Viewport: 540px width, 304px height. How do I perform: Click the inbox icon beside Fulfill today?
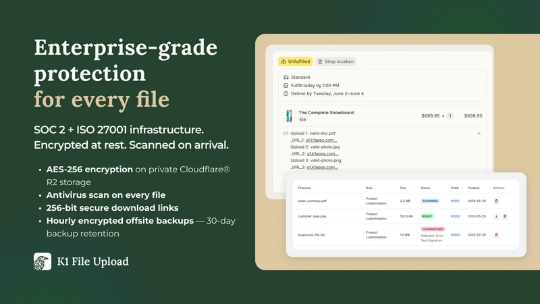(x=286, y=86)
